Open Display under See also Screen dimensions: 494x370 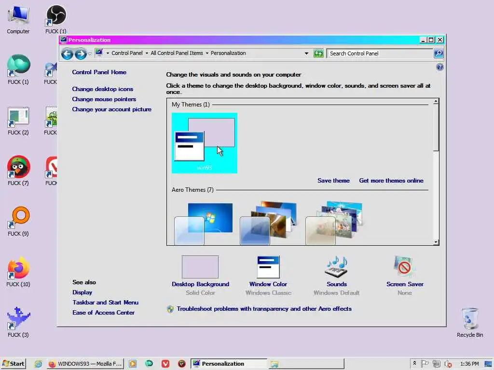(82, 292)
